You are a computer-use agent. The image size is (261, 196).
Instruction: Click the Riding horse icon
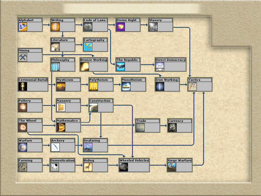pos(88,167)
